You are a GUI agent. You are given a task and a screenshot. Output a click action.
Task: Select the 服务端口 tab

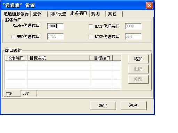coord(79,13)
